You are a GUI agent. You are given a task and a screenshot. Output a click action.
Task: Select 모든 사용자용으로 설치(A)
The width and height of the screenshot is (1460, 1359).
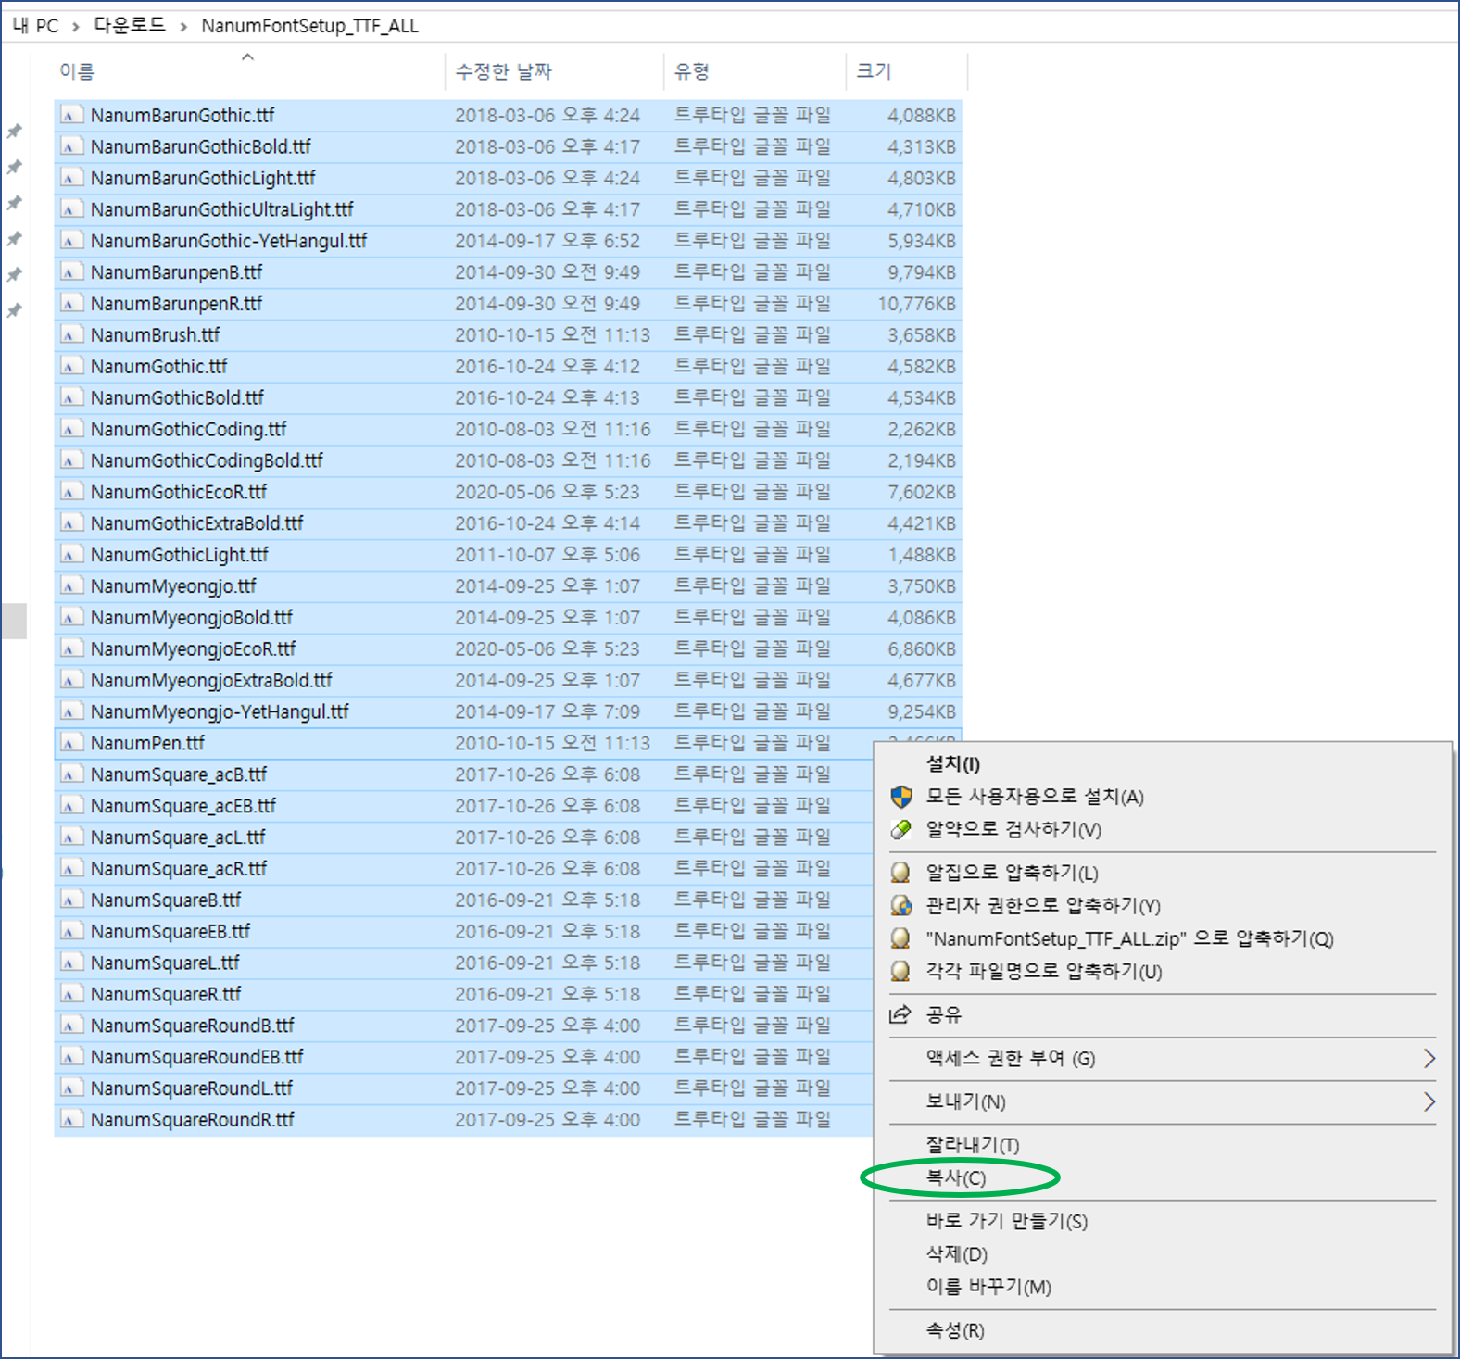(x=1035, y=797)
